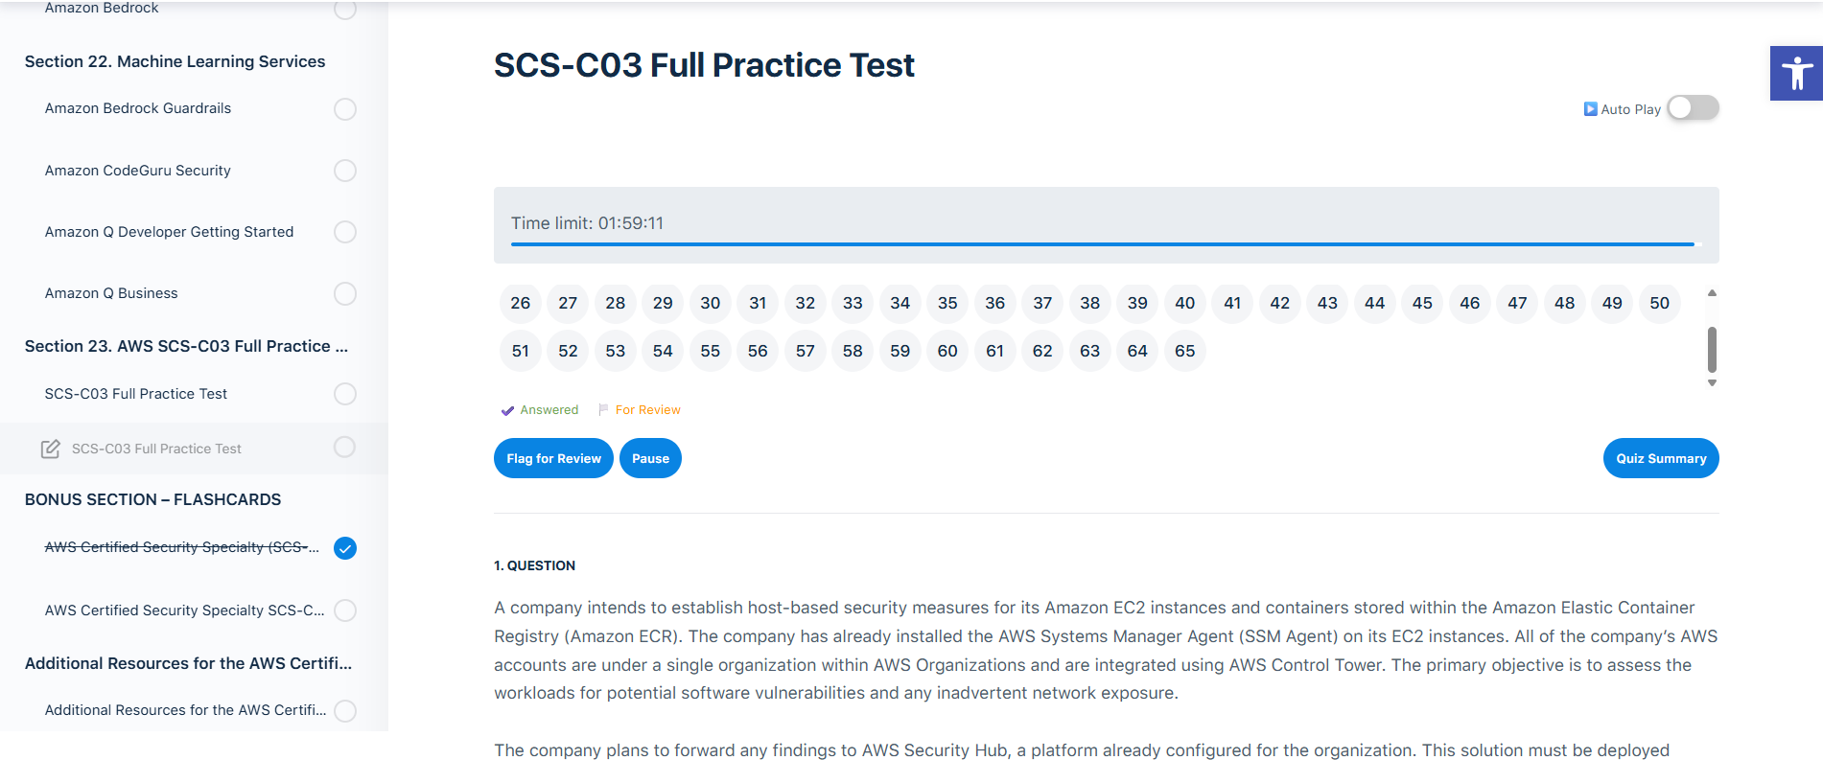Screen dimensions: 1823x760
Task: Open the Quiz Summary button
Action: coord(1660,458)
